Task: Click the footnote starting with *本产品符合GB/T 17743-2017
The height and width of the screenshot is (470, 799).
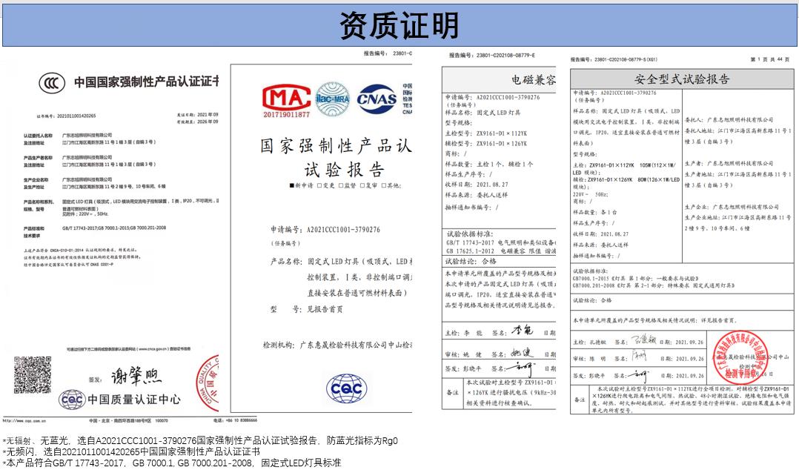Action: [172, 463]
